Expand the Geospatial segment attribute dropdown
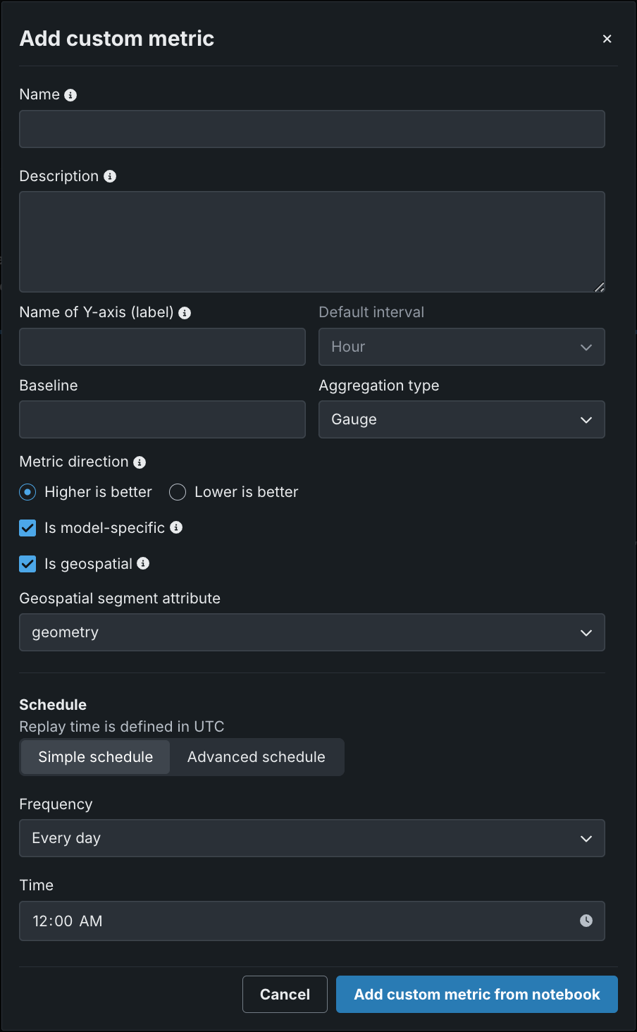Image resolution: width=637 pixels, height=1032 pixels. pyautogui.click(x=311, y=632)
